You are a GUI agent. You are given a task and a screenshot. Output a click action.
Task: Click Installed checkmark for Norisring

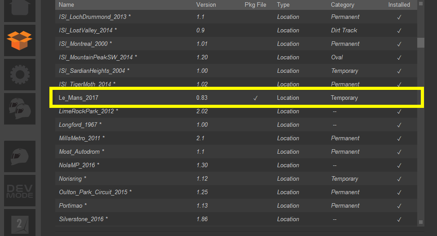click(399, 179)
